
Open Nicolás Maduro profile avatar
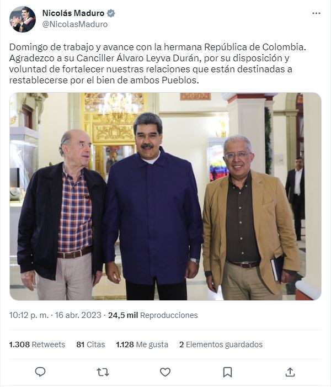23,19
